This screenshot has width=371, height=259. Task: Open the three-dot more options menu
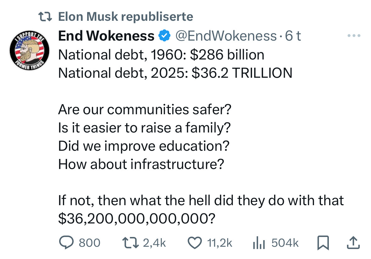pos(354,36)
